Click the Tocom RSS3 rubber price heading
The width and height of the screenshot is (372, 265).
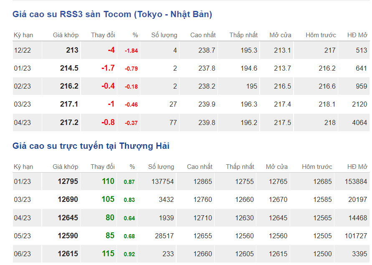click(112, 14)
